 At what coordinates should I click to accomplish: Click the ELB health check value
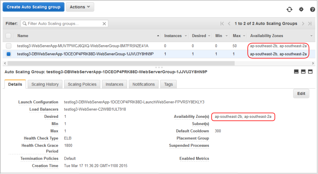pyautogui.click(x=68, y=138)
